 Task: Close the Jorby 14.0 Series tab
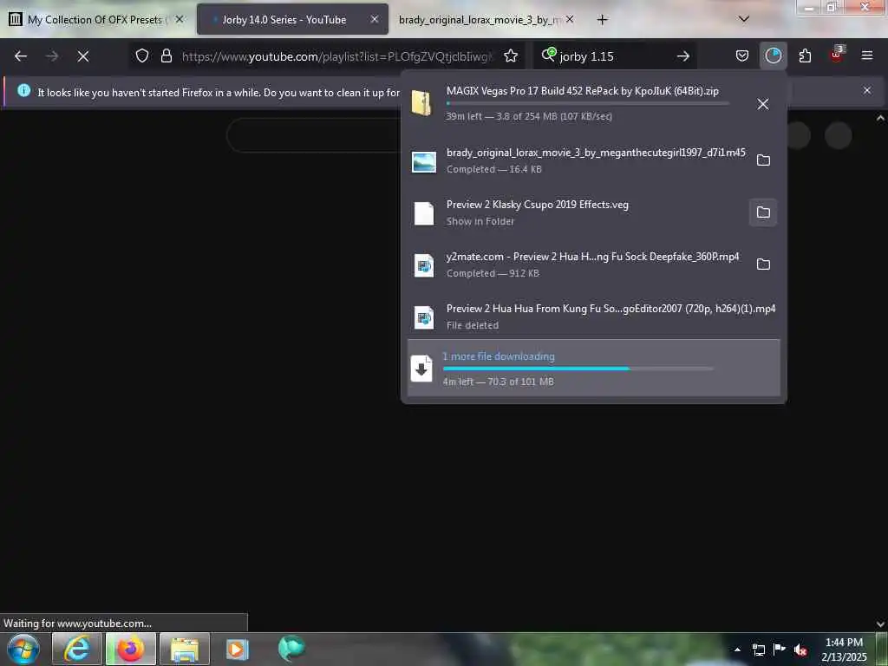pos(375,19)
